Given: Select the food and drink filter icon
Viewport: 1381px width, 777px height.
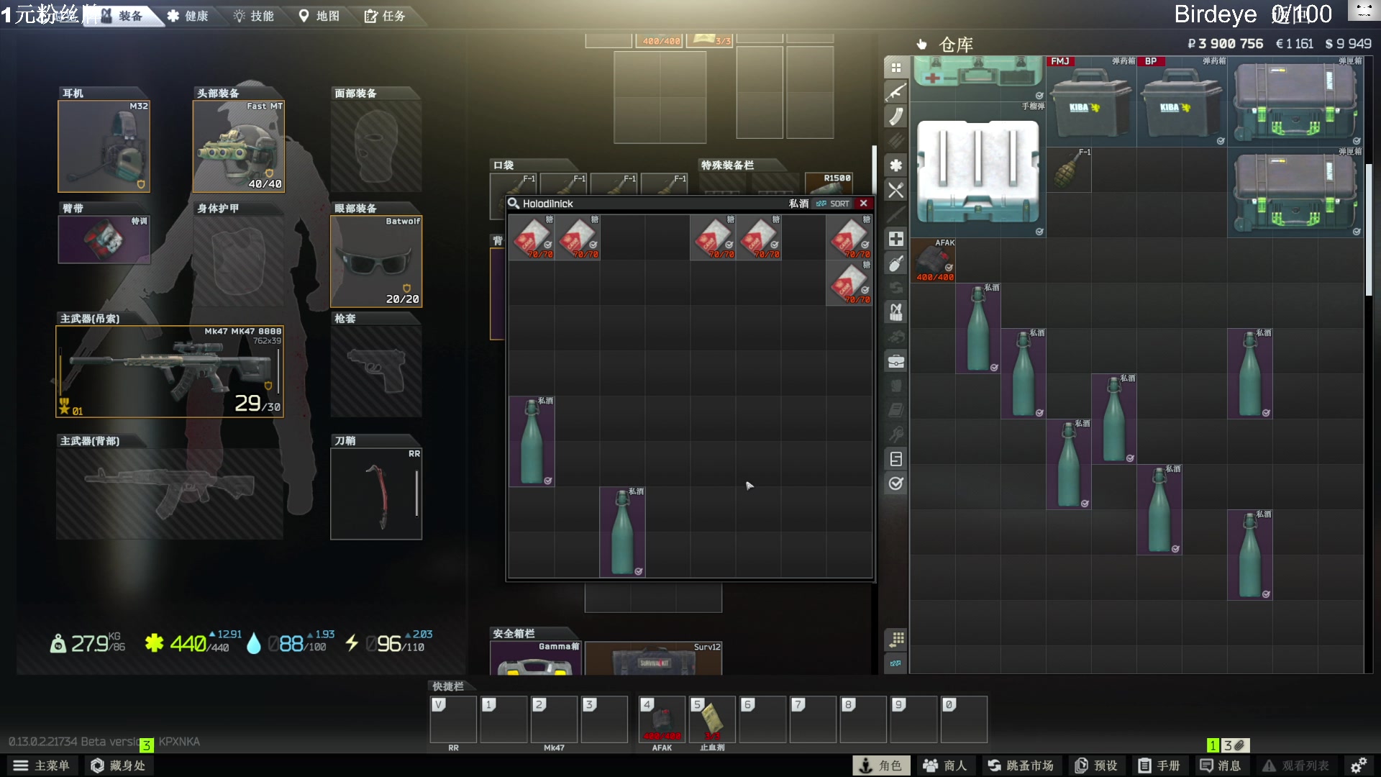Looking at the screenshot, I should [895, 190].
